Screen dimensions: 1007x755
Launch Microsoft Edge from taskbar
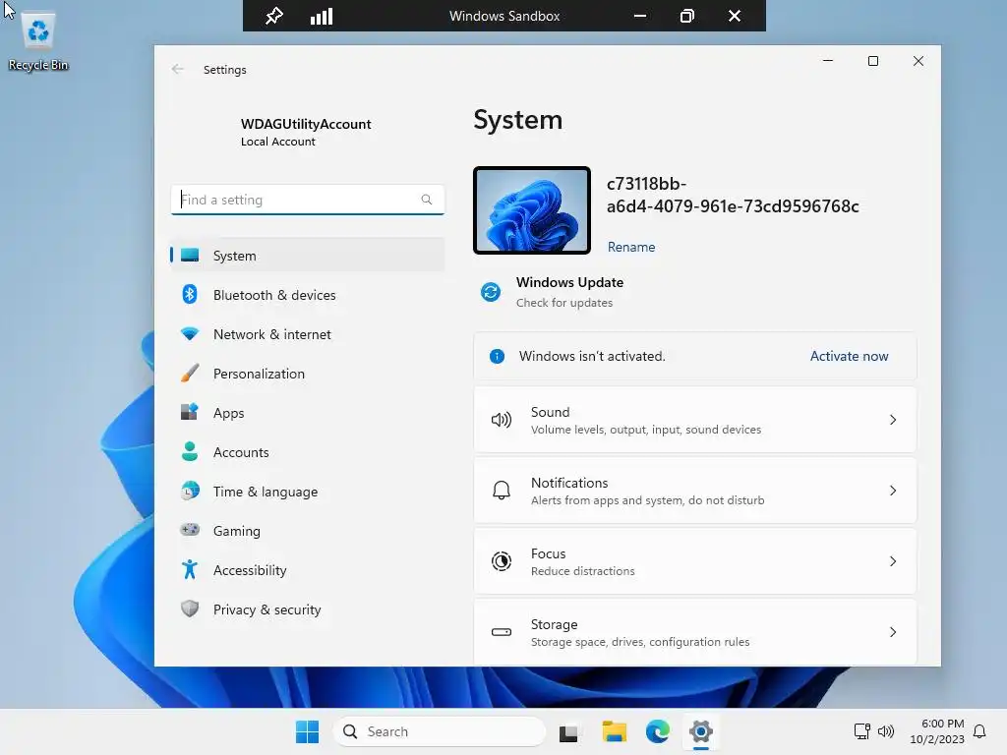pos(658,731)
